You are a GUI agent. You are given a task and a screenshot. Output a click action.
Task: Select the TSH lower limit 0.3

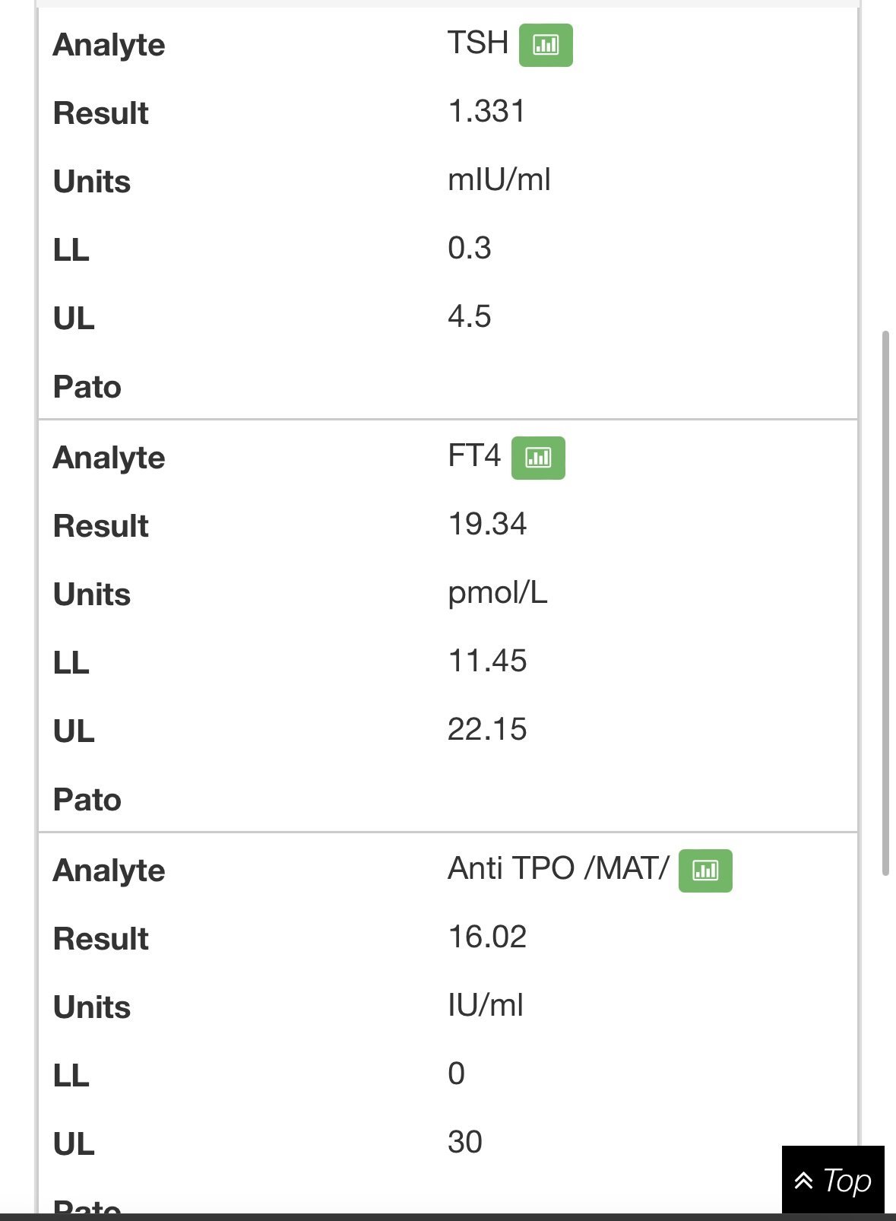(469, 249)
